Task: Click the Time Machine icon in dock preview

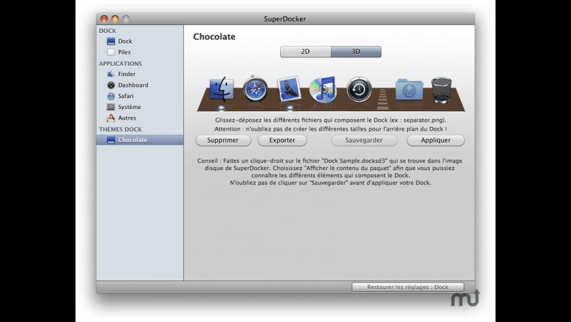Action: click(359, 89)
